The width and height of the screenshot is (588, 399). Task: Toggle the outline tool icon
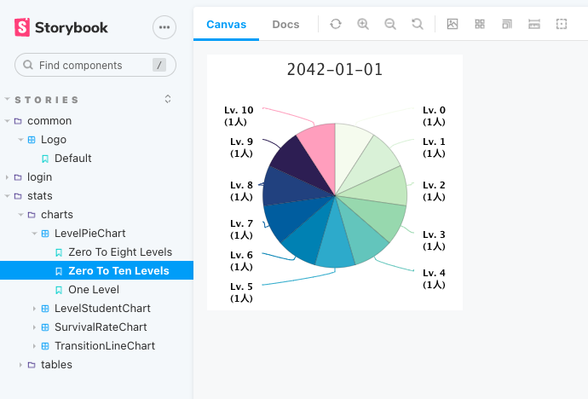click(562, 25)
